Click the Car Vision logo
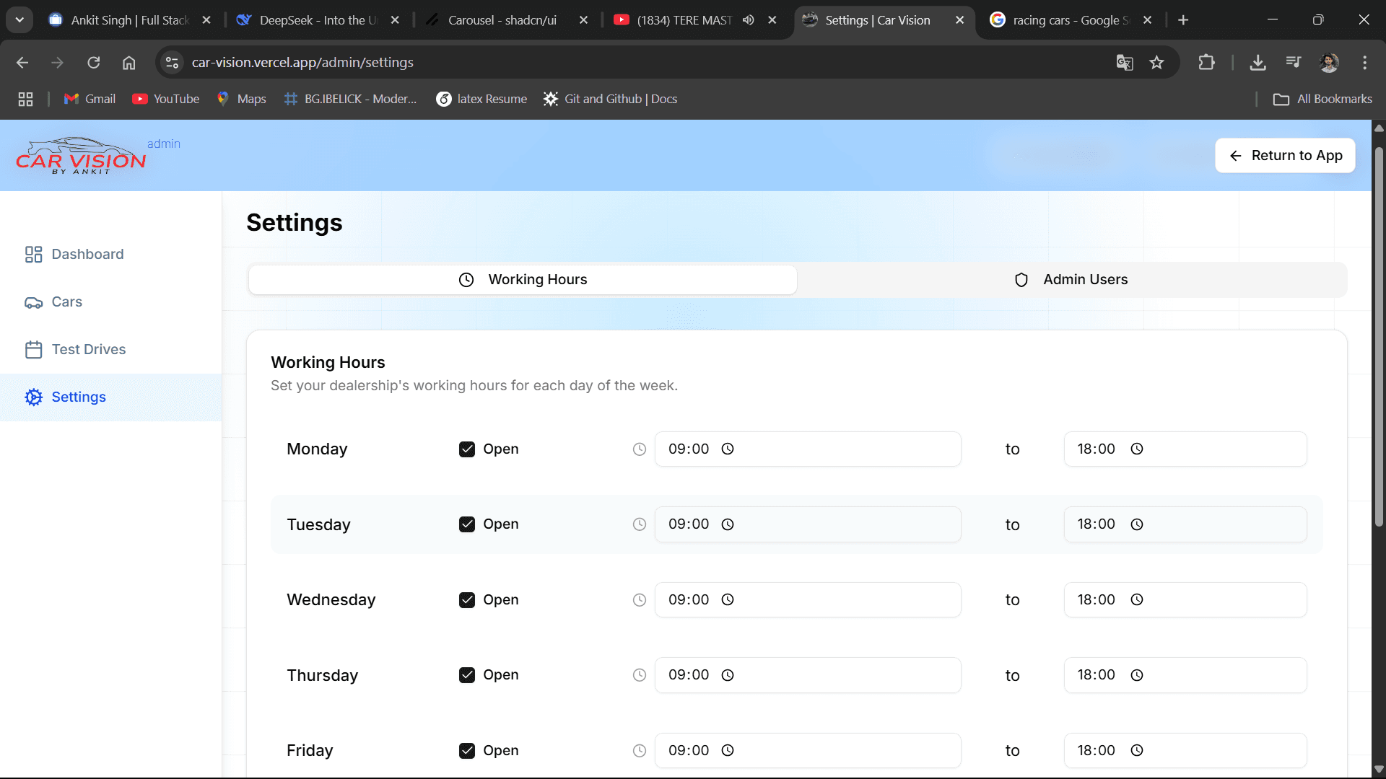 [x=81, y=156]
